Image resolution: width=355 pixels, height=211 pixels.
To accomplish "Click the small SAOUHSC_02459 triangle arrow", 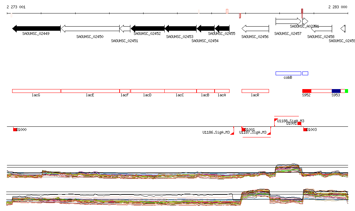I will [343, 29].
